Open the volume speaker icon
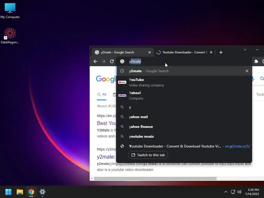Viewport: 264px width, 198px height. (x=239, y=192)
